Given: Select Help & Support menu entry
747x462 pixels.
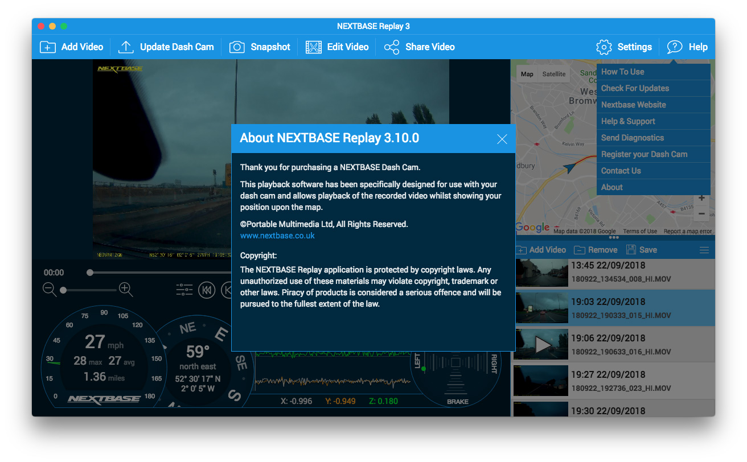Looking at the screenshot, I should [653, 121].
